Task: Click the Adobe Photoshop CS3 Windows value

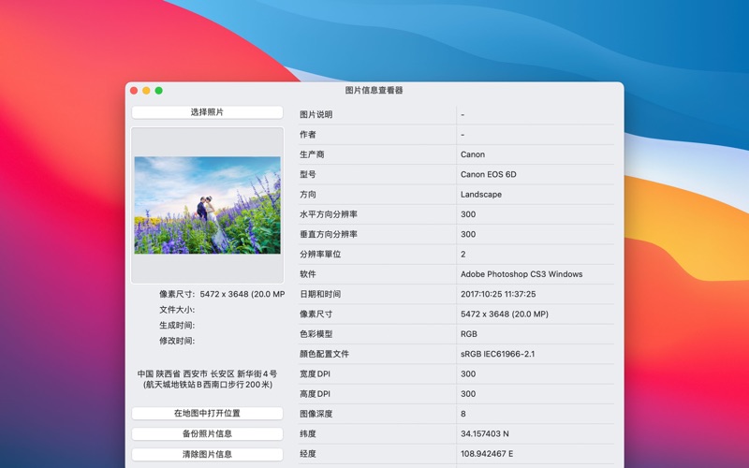Action: [x=521, y=274]
